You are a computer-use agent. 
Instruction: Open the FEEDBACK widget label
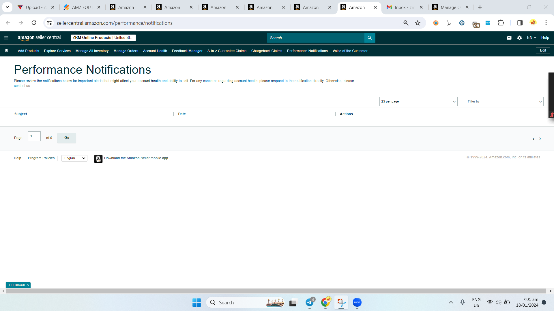pos(17,285)
